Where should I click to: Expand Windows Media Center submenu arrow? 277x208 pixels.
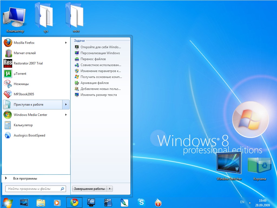click(x=66, y=115)
